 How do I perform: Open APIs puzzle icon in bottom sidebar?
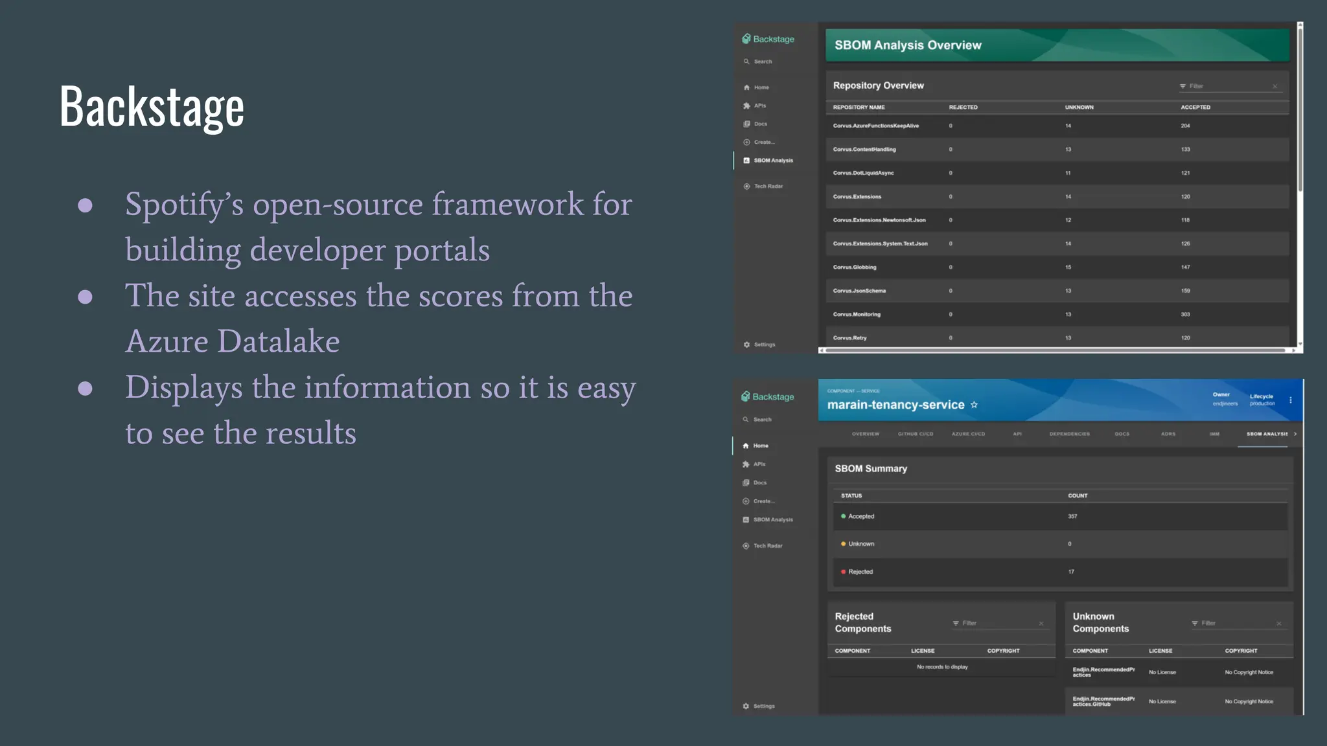click(746, 464)
